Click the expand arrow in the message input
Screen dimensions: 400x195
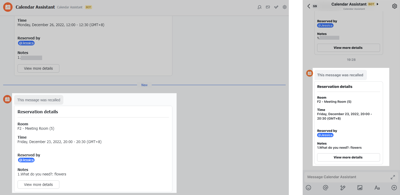393,177
